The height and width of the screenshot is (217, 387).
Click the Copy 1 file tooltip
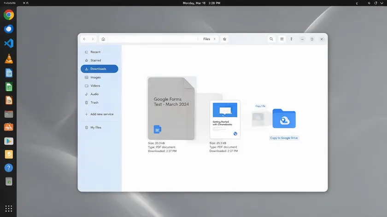pyautogui.click(x=260, y=106)
